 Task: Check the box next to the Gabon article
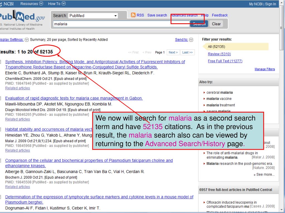click(1, 98)
